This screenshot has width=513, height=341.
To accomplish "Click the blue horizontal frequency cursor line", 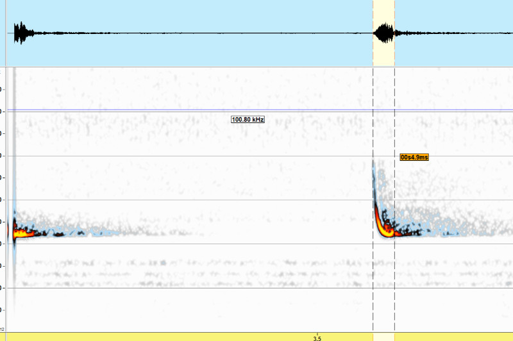I will (x=192, y=110).
